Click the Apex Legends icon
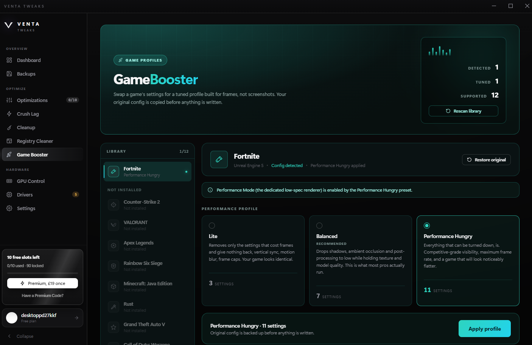The image size is (532, 345). [x=114, y=246]
